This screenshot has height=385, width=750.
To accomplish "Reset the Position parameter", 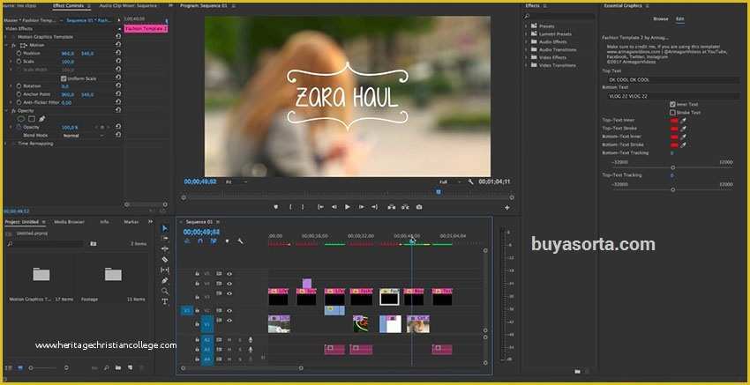I will [x=118, y=53].
